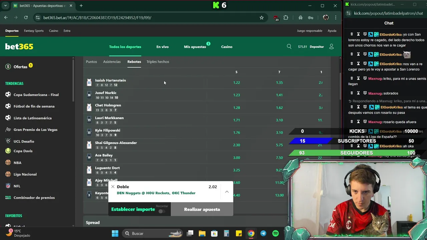Open Extra in the top bar
Viewport: 427px width, 240px height.
(x=67, y=31)
